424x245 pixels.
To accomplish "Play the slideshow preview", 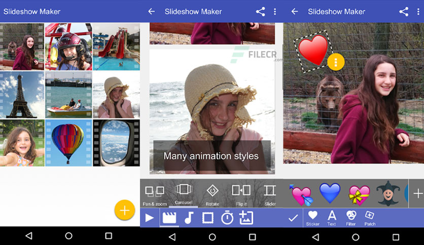I will [149, 218].
